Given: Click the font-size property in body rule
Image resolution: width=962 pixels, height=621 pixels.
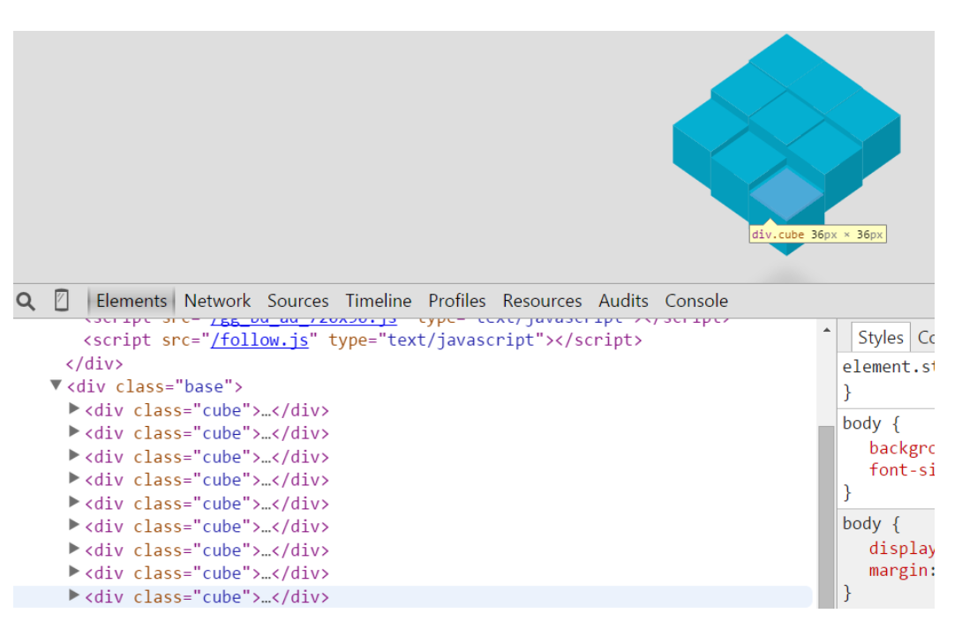Looking at the screenshot, I should (901, 470).
